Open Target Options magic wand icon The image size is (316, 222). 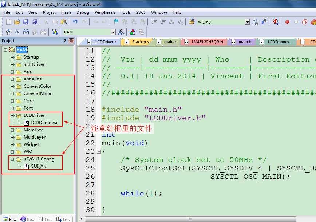(x=122, y=32)
